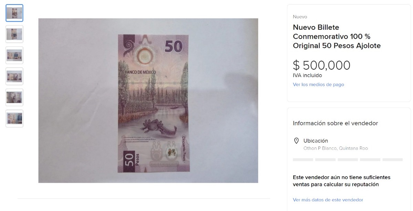Click the 'Ubicación' label
Image resolution: width=413 pixels, height=211 pixels.
pyautogui.click(x=316, y=141)
